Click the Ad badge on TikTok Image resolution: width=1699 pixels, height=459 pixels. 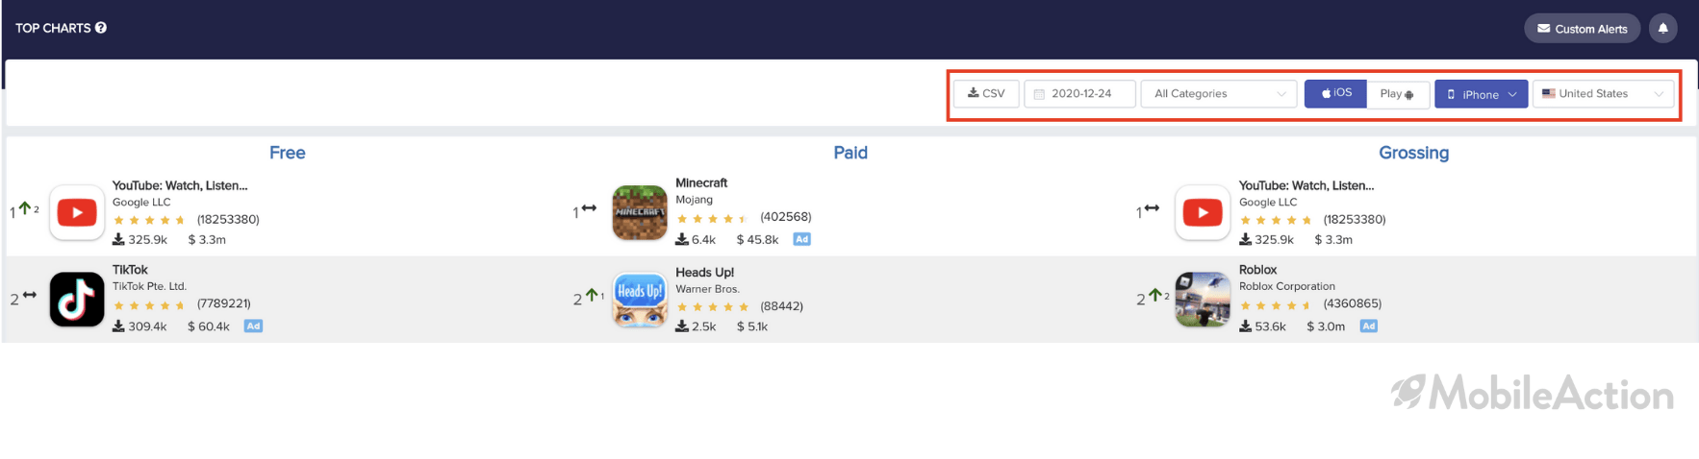(253, 326)
